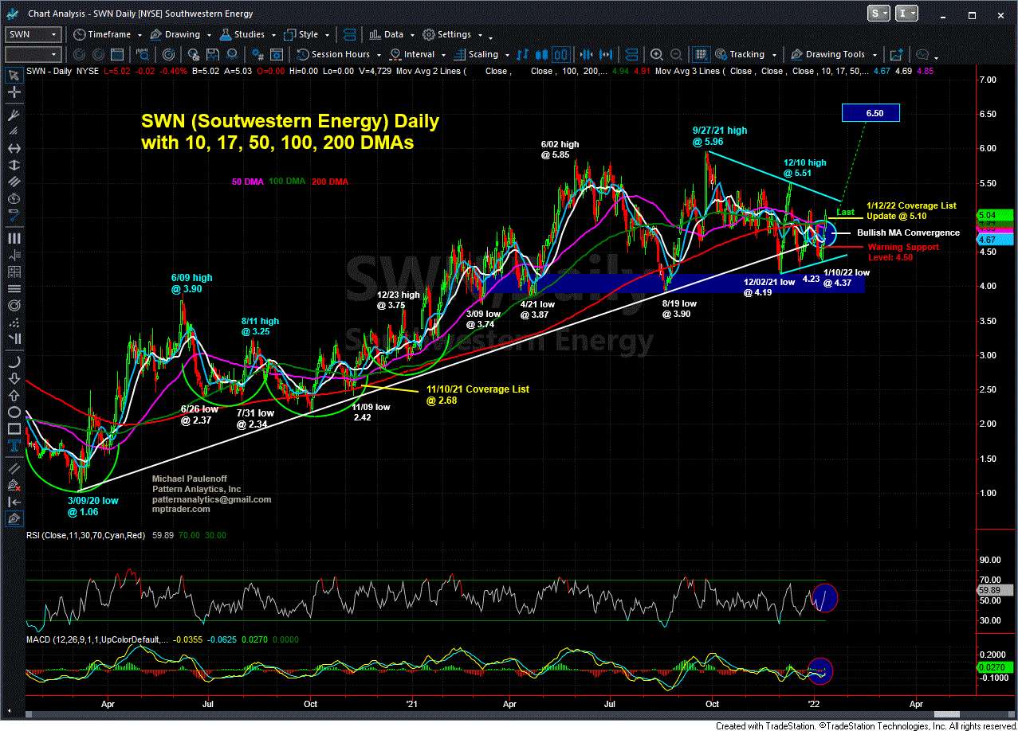Click the 6.50 price target box

pyautogui.click(x=871, y=113)
